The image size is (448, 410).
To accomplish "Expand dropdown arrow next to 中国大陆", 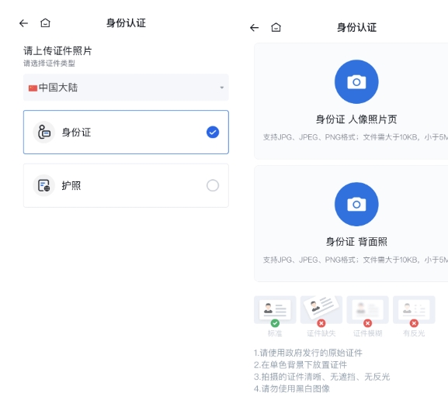I will click(x=222, y=88).
